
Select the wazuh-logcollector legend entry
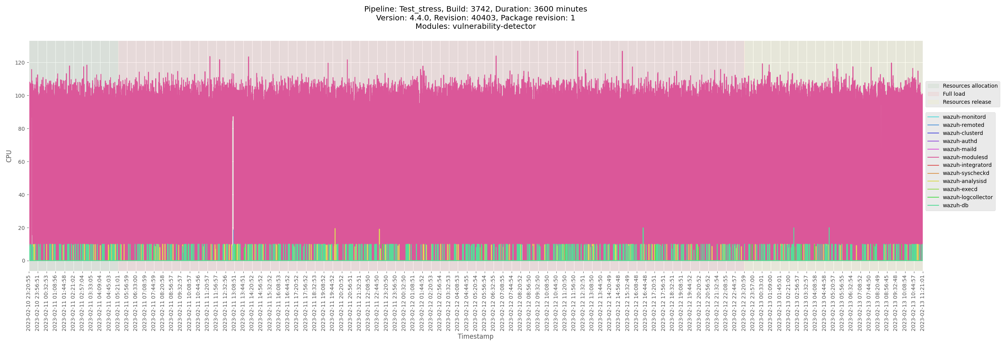click(967, 197)
